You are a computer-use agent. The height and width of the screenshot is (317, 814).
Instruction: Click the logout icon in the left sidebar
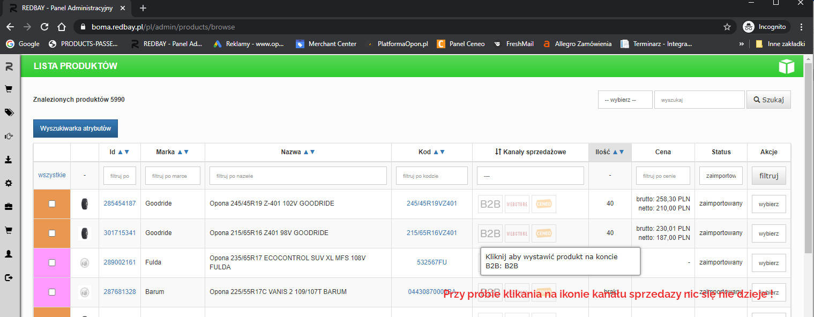9,277
